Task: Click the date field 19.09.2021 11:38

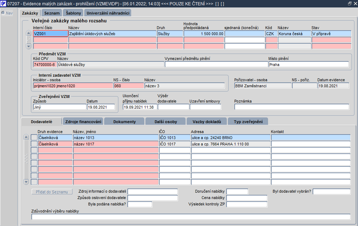Action: [x=140, y=107]
